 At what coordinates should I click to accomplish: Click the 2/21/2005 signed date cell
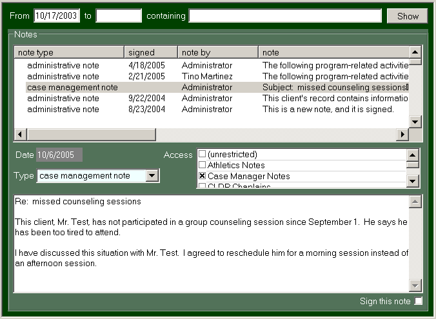pos(146,76)
